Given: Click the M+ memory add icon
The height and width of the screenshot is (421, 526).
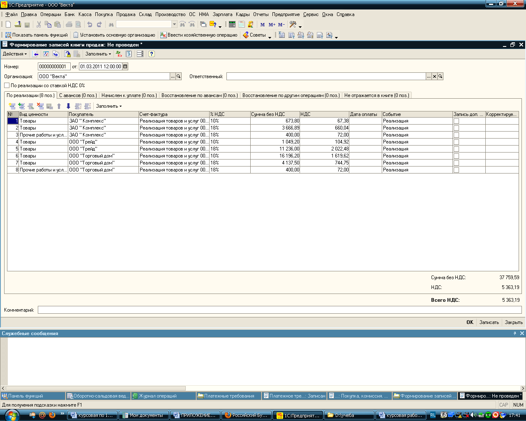Looking at the screenshot, I should pyautogui.click(x=272, y=25).
